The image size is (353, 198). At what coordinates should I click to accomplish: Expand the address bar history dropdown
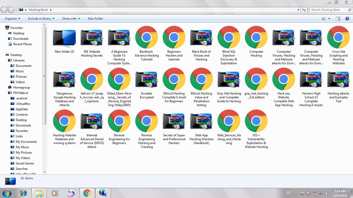[298, 10]
